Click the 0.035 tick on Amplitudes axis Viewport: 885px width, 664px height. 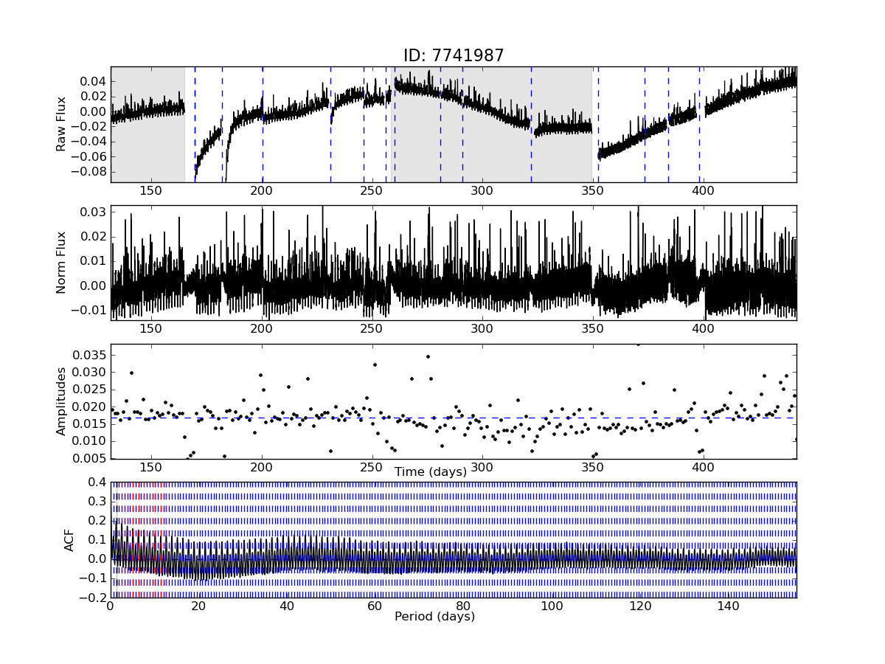(88, 355)
